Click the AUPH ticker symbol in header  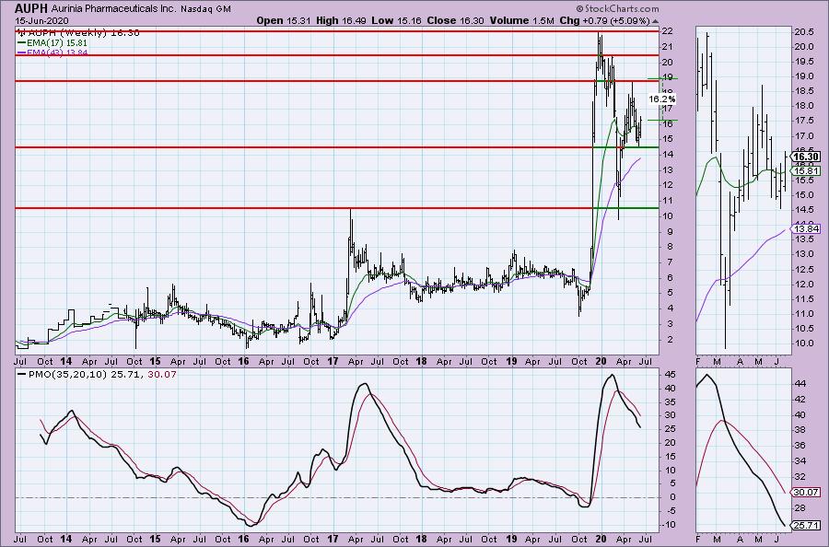click(31, 8)
